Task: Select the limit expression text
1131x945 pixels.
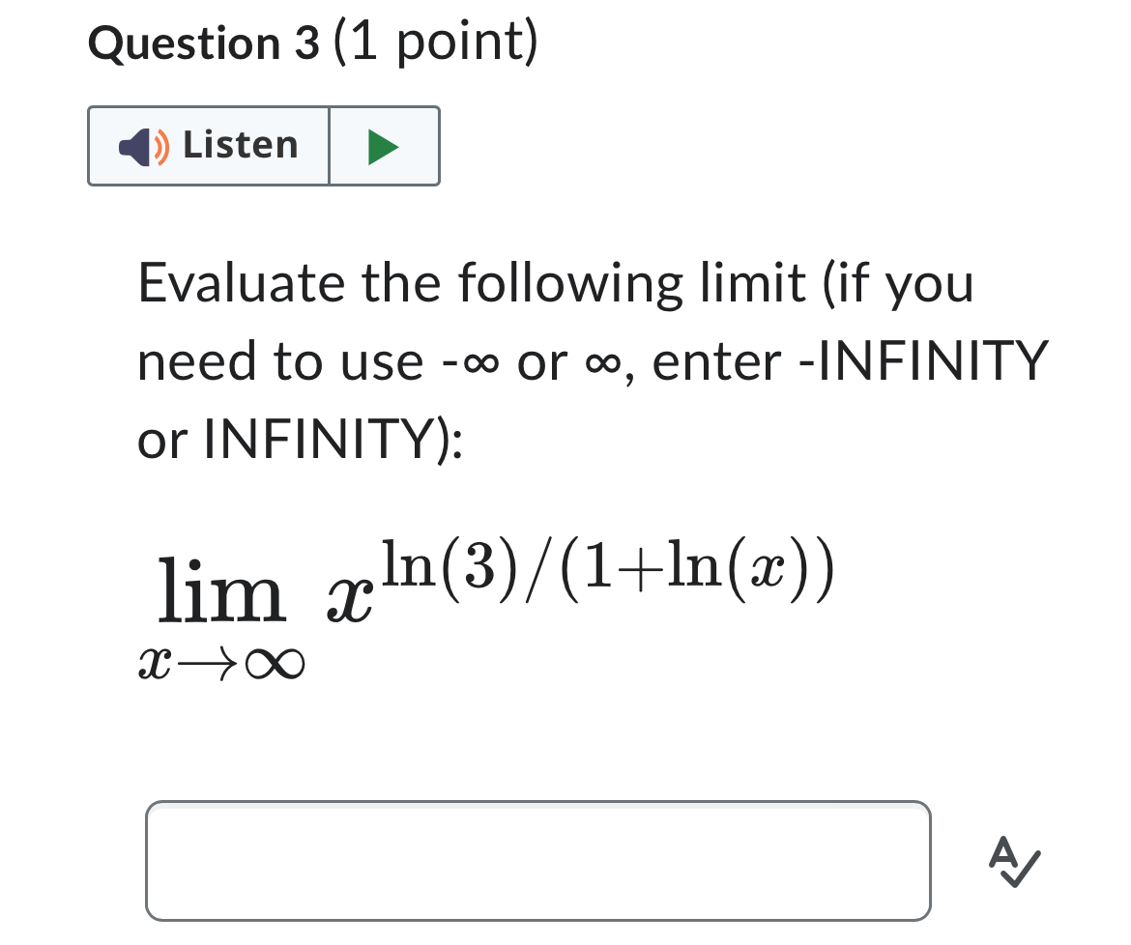Action: 483,599
